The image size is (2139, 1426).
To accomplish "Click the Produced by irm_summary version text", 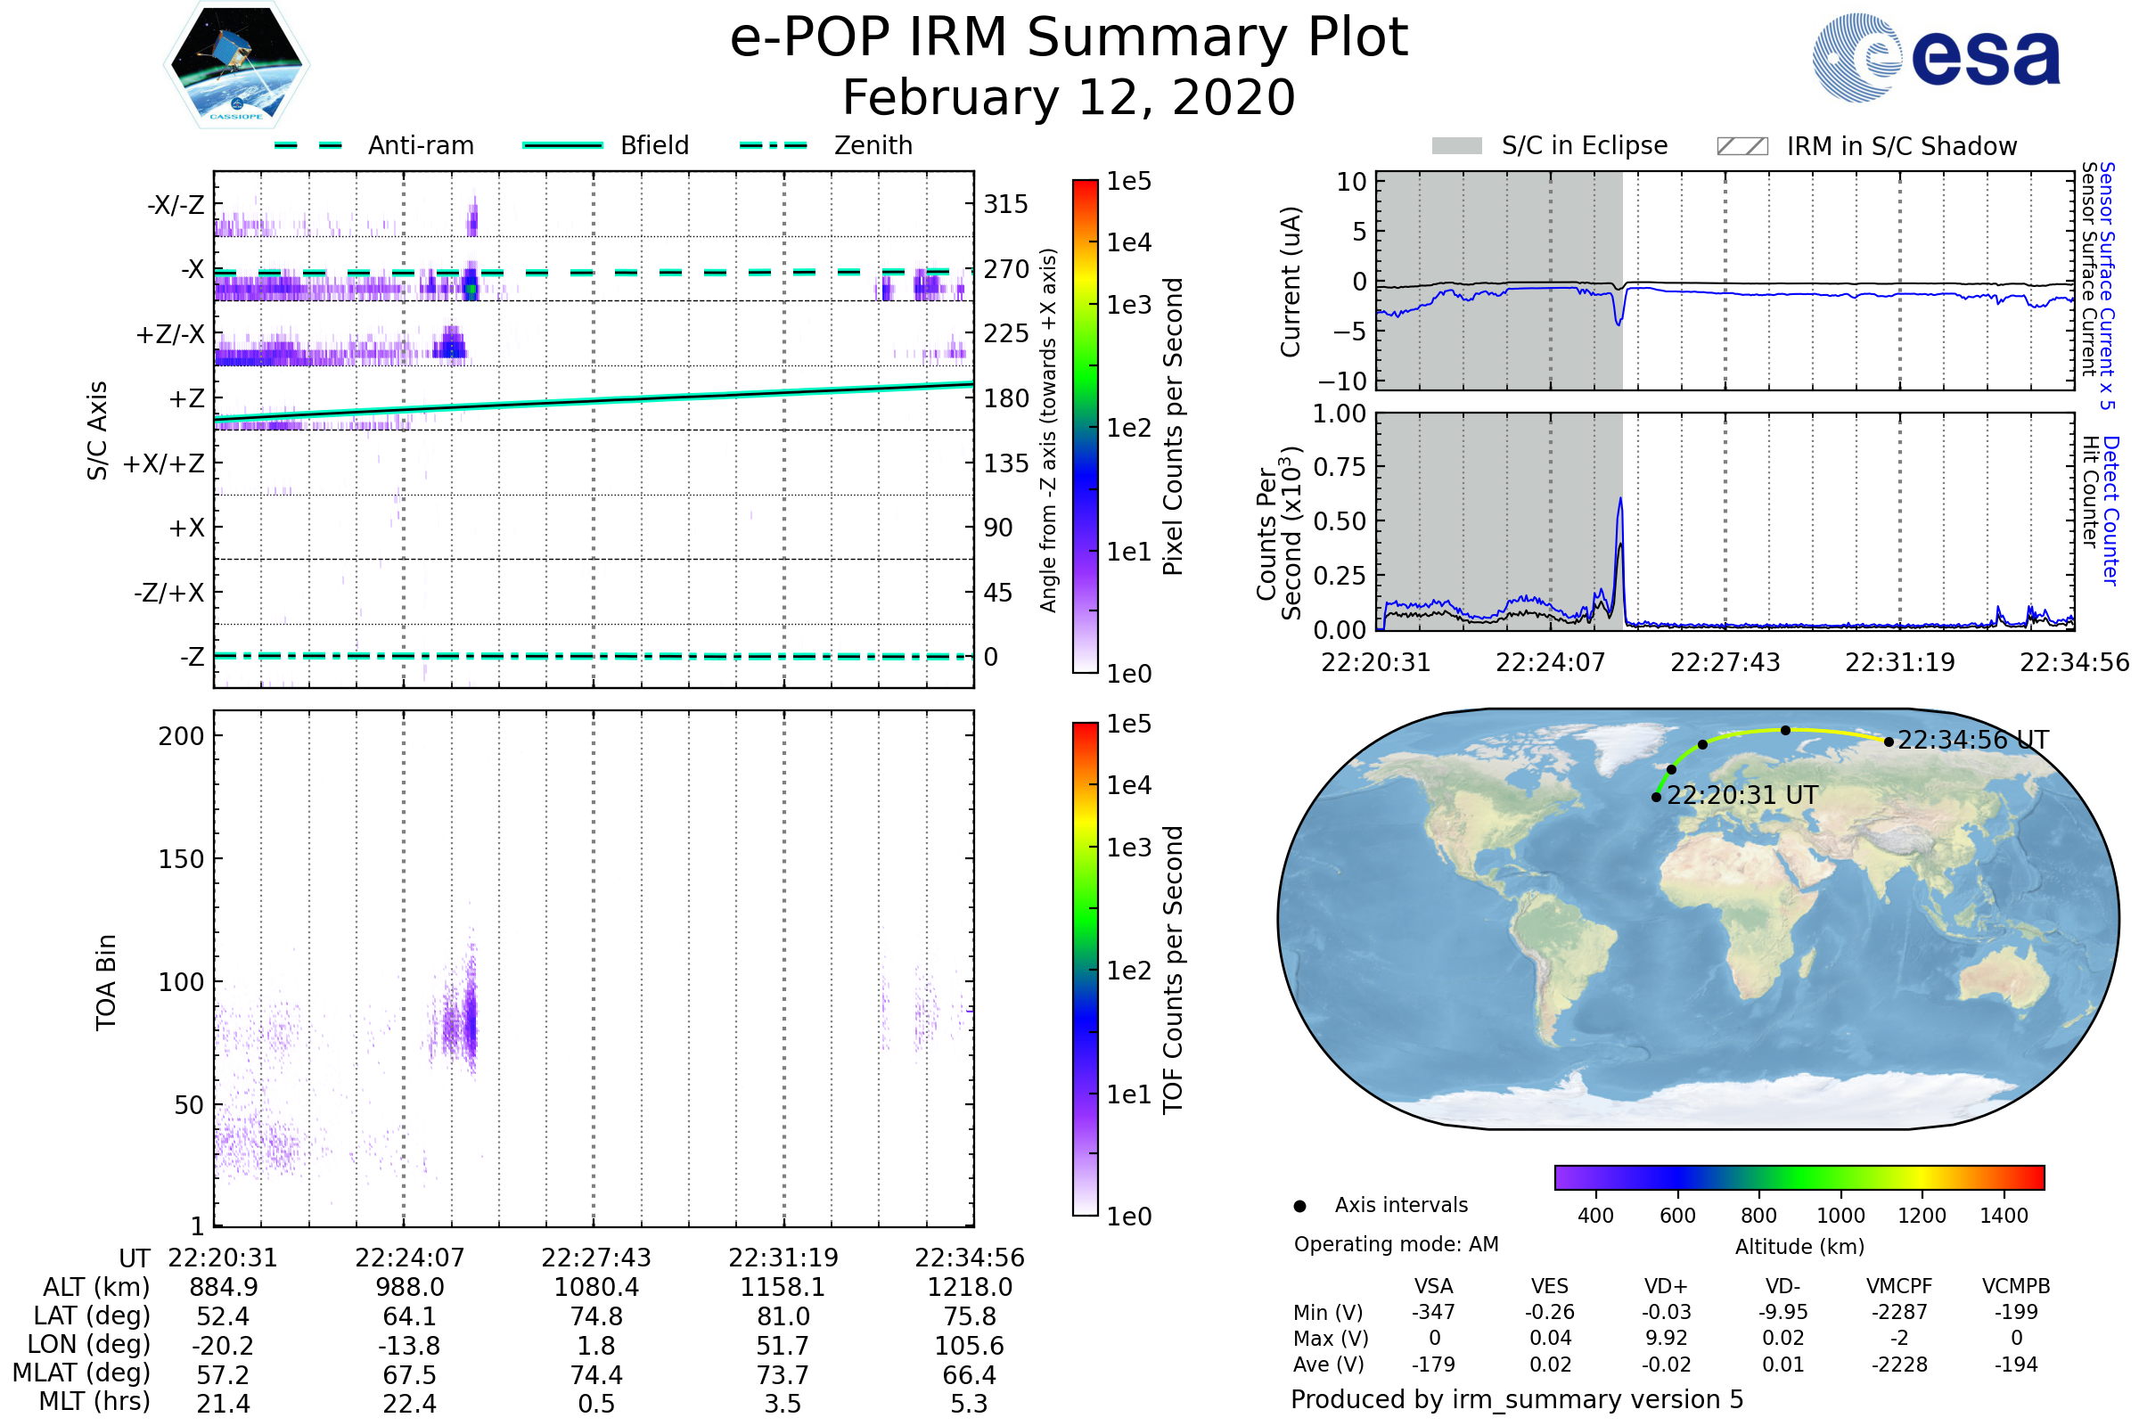I will coord(1517,1399).
